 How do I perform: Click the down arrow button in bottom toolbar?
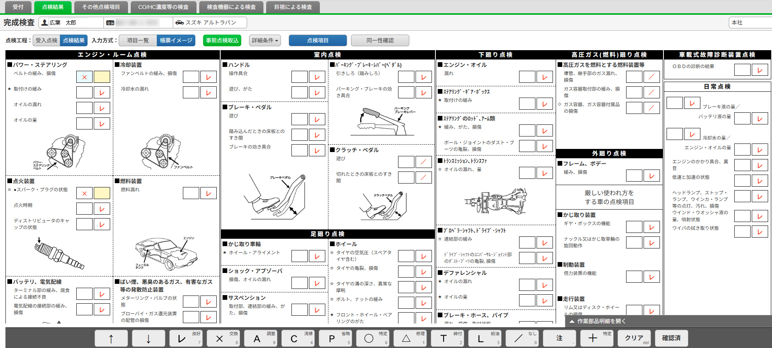pos(149,338)
